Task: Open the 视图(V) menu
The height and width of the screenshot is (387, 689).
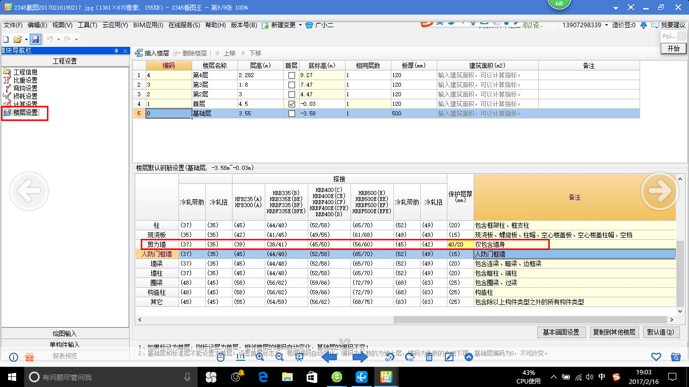Action: 62,25
